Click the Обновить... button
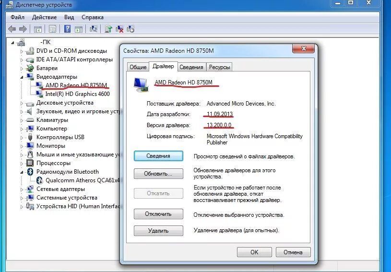The width and height of the screenshot is (391, 272). [x=158, y=174]
